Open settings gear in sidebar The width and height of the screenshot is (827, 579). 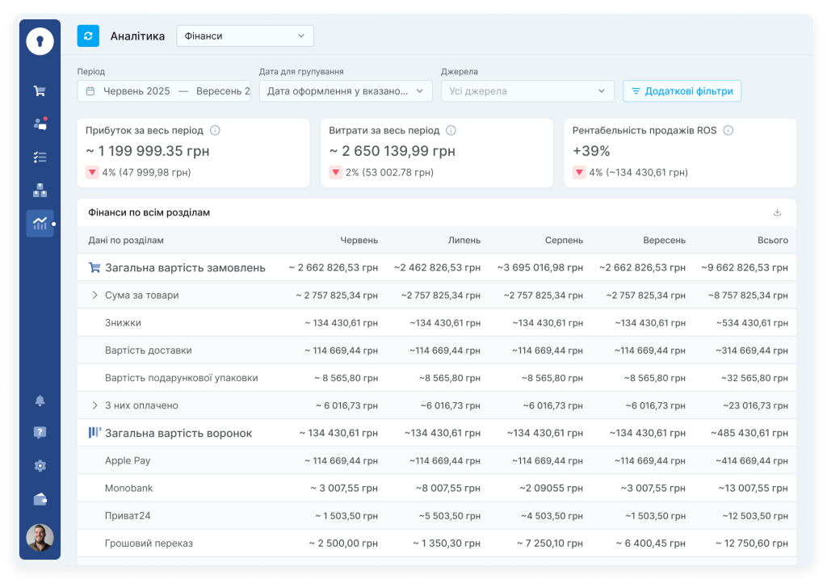40,466
